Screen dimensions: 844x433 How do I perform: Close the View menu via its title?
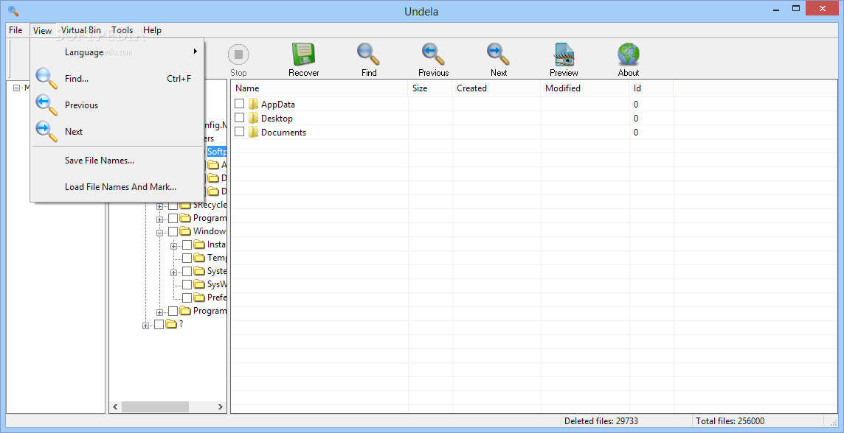(43, 30)
